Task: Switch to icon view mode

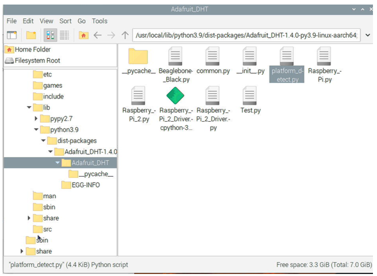Action: click(x=50, y=35)
